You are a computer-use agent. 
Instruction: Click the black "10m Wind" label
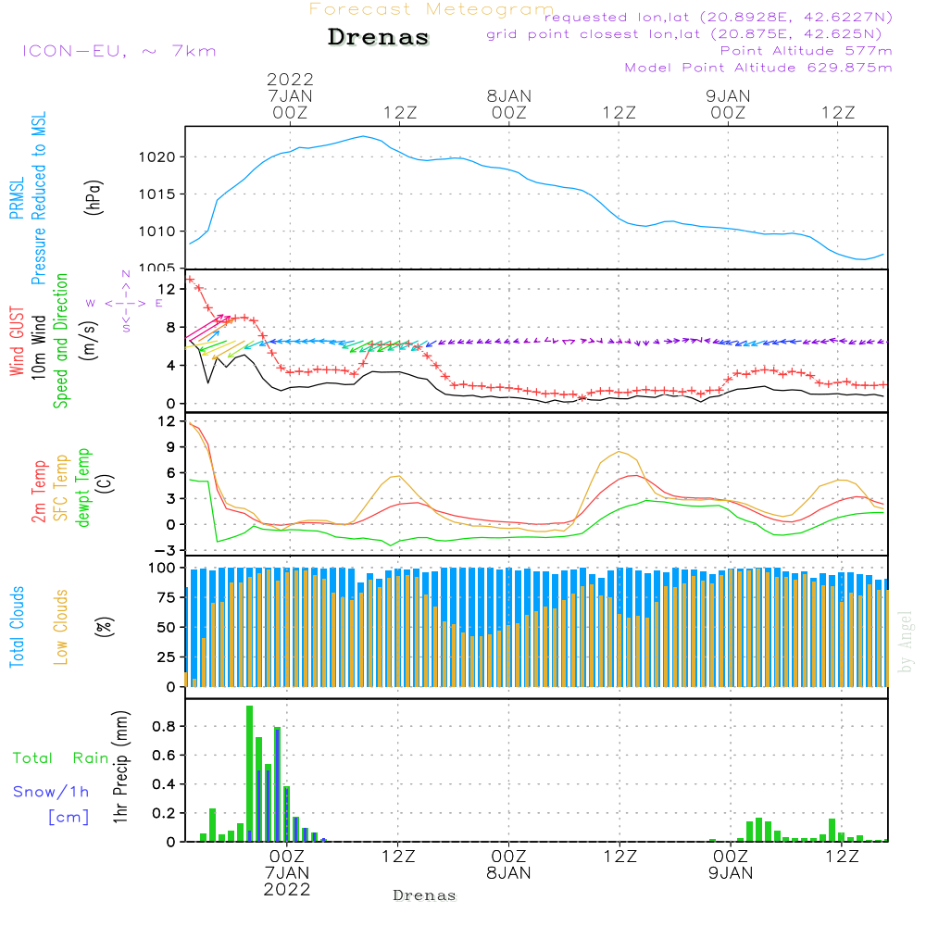(x=38, y=346)
